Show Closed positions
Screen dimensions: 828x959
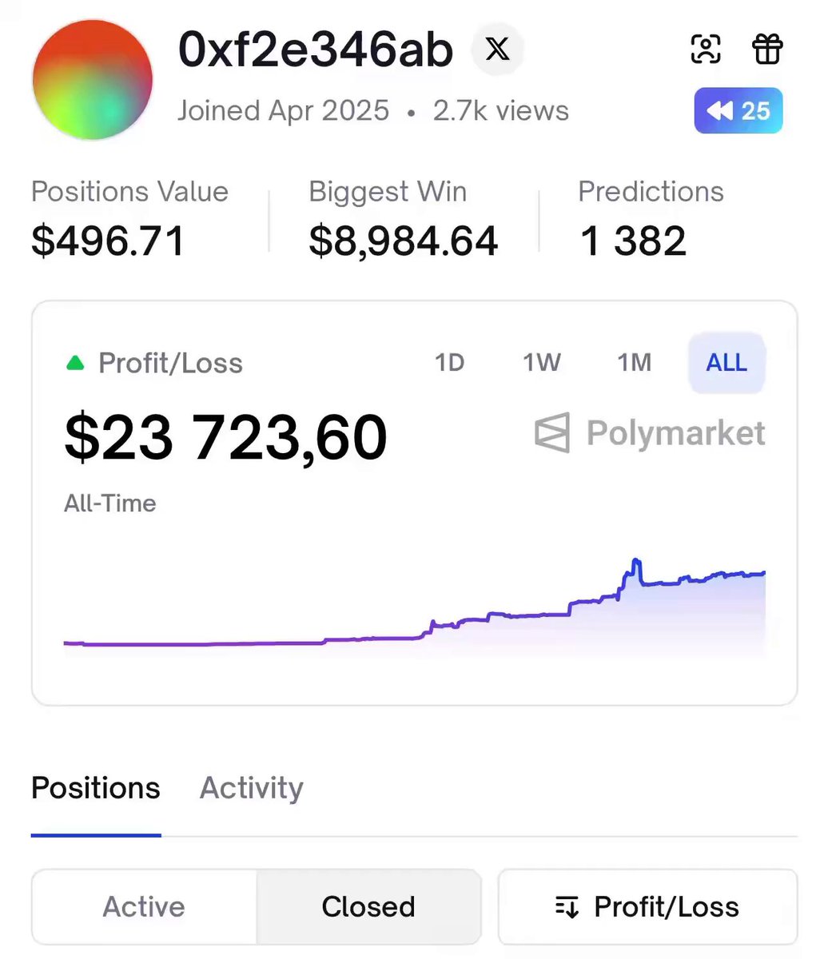pyautogui.click(x=368, y=907)
